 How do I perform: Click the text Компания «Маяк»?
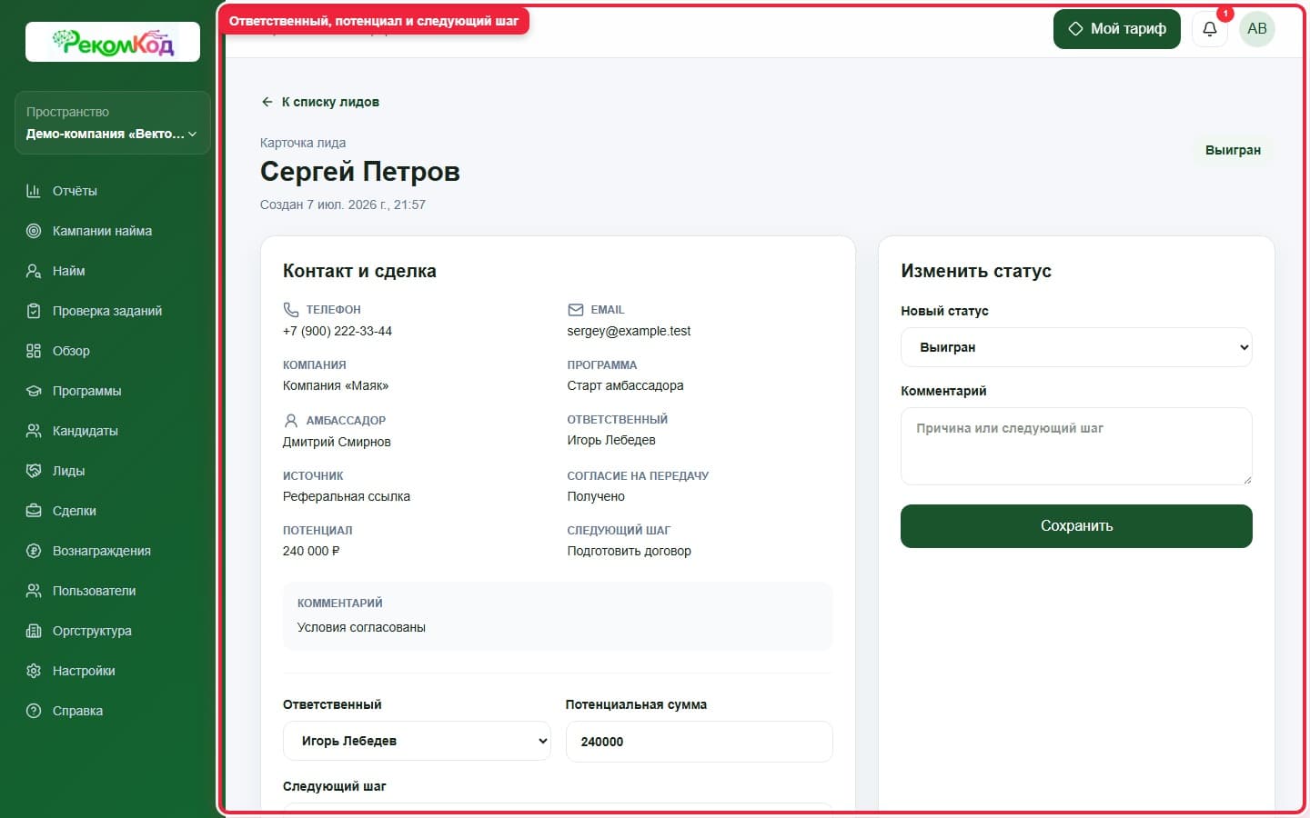[x=336, y=385]
